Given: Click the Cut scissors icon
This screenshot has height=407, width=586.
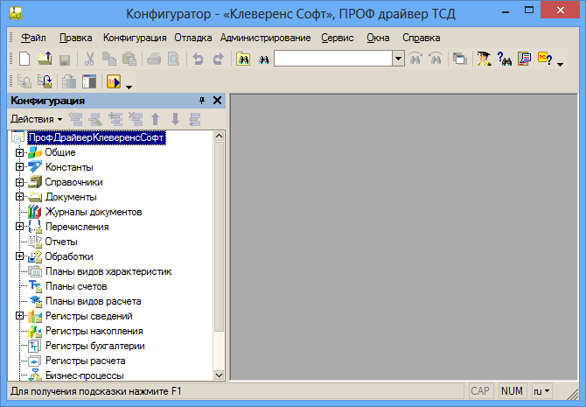Looking at the screenshot, I should (x=89, y=60).
